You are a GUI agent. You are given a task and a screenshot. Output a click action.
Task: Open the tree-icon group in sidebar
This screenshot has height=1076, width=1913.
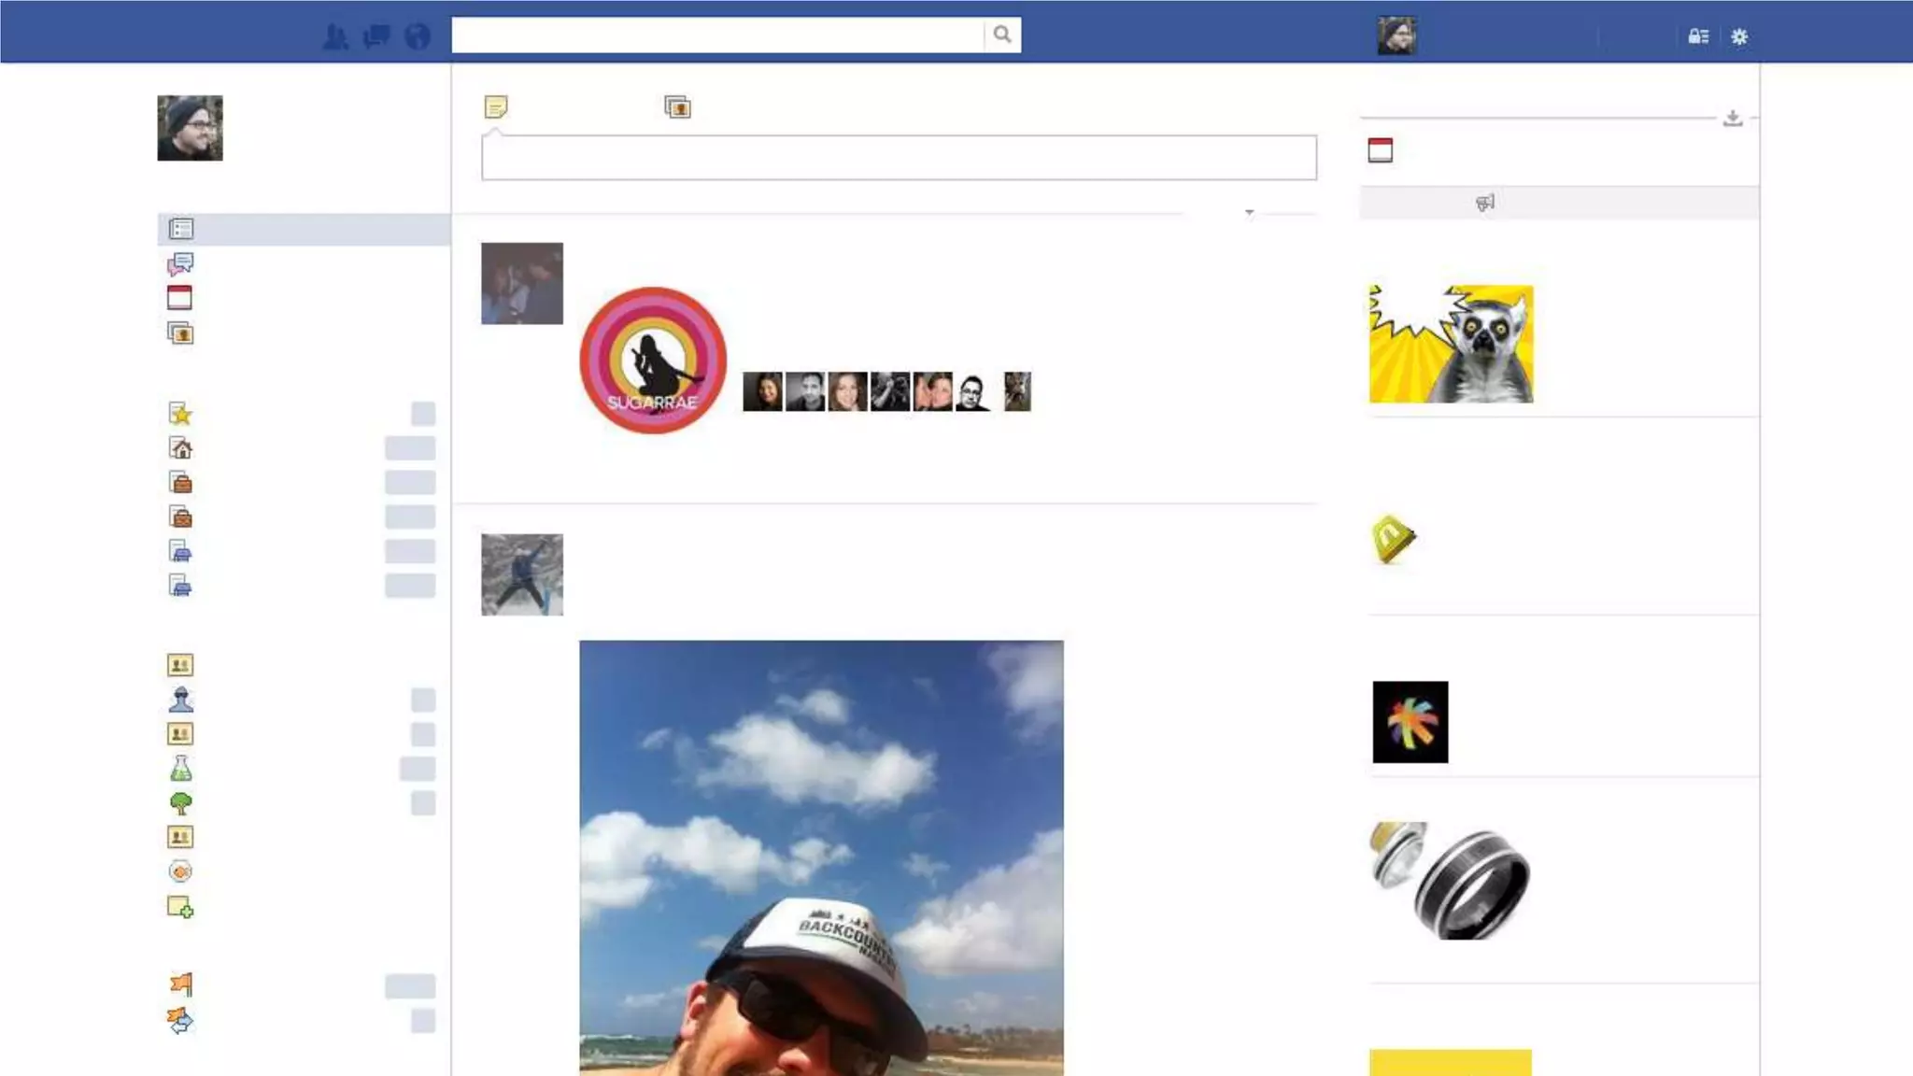click(180, 803)
